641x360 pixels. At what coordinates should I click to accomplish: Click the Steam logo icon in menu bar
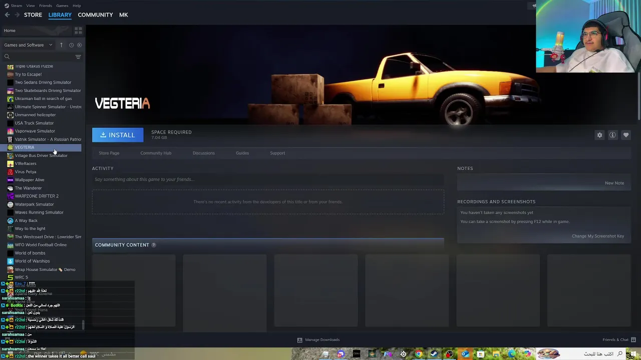[7, 5]
